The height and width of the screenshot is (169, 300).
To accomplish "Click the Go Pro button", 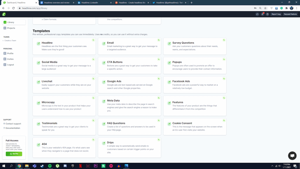I will (14, 154).
